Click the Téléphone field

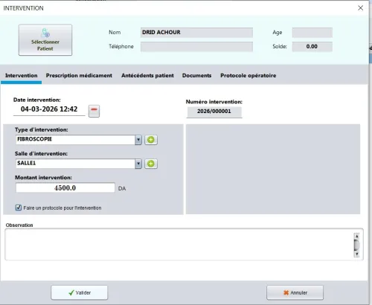196,47
